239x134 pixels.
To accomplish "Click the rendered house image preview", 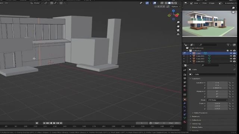I will (x=209, y=24).
